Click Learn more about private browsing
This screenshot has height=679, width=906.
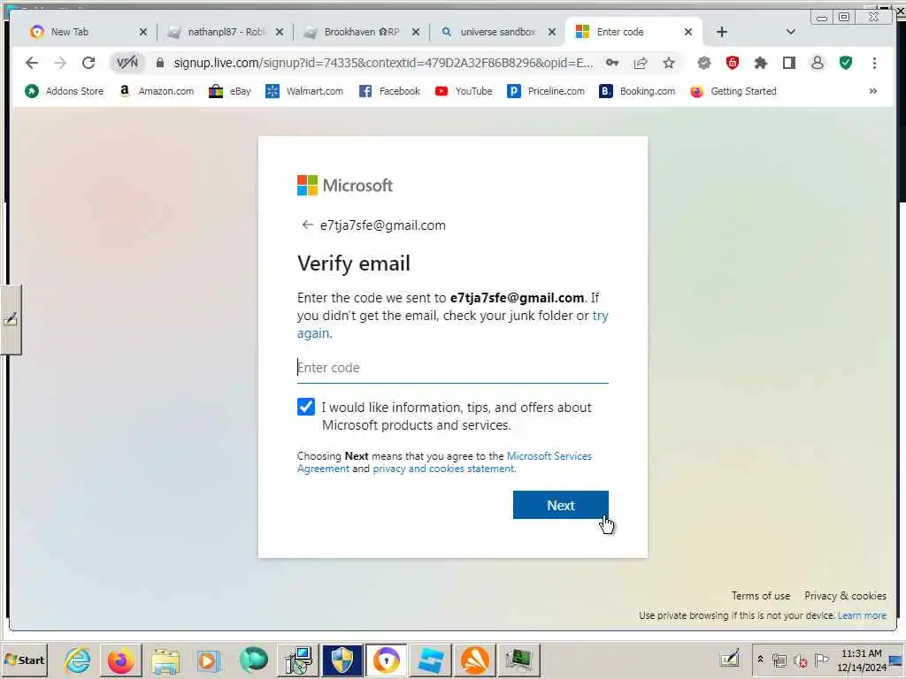[862, 615]
